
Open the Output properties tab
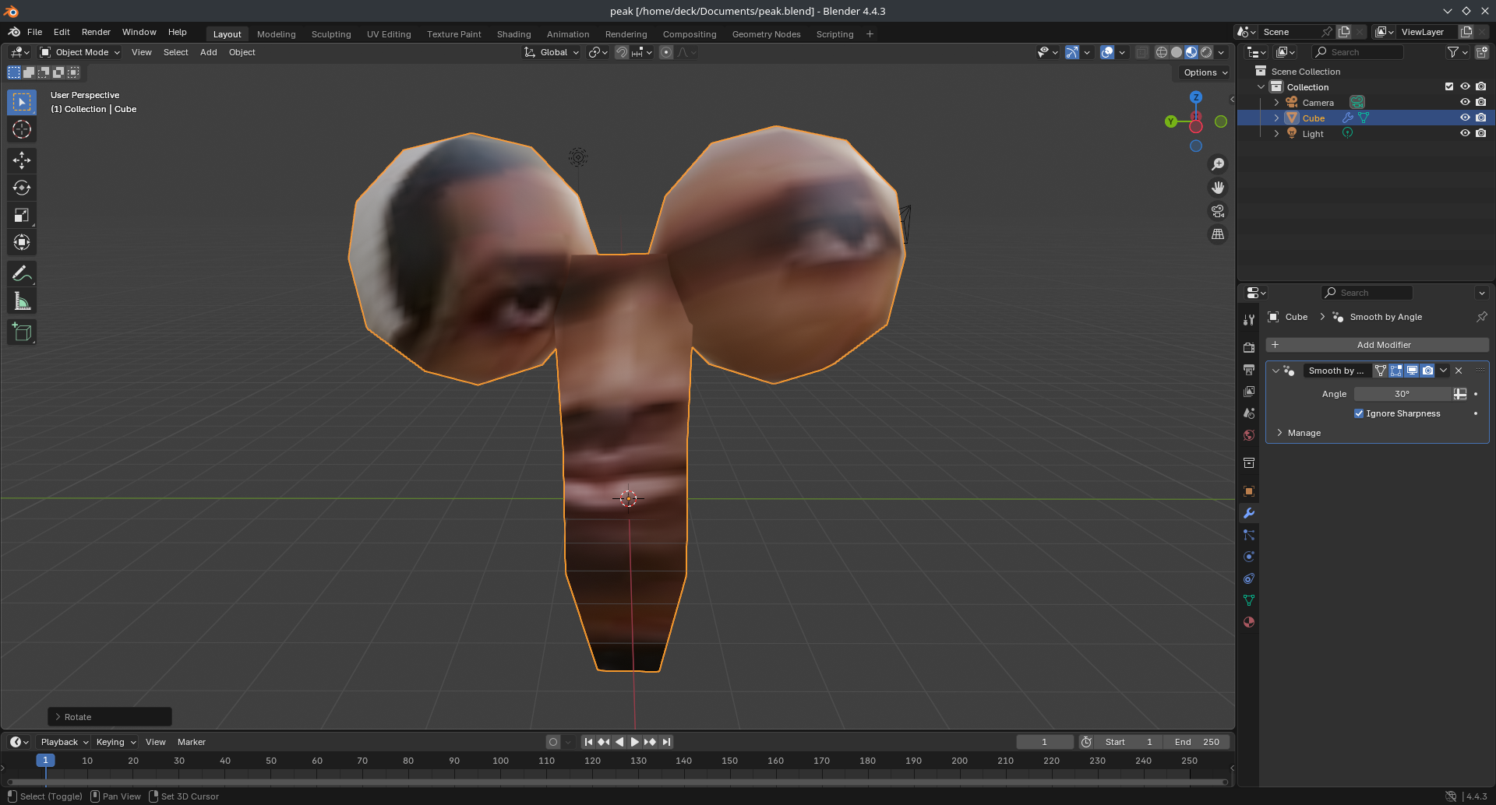1249,369
